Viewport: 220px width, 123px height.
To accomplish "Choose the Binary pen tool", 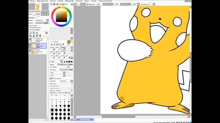I will 58,49.
